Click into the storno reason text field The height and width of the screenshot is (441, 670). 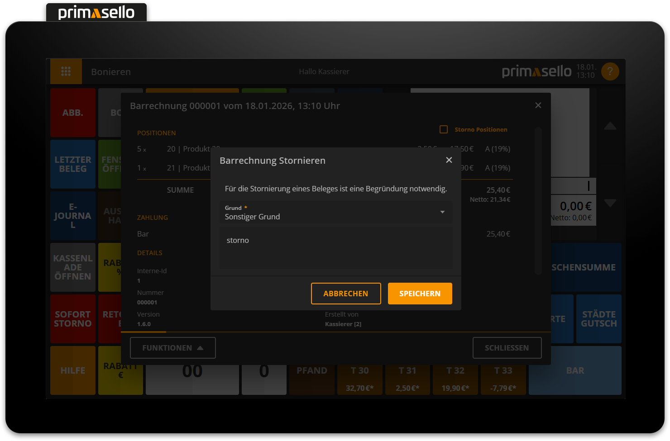pyautogui.click(x=335, y=248)
